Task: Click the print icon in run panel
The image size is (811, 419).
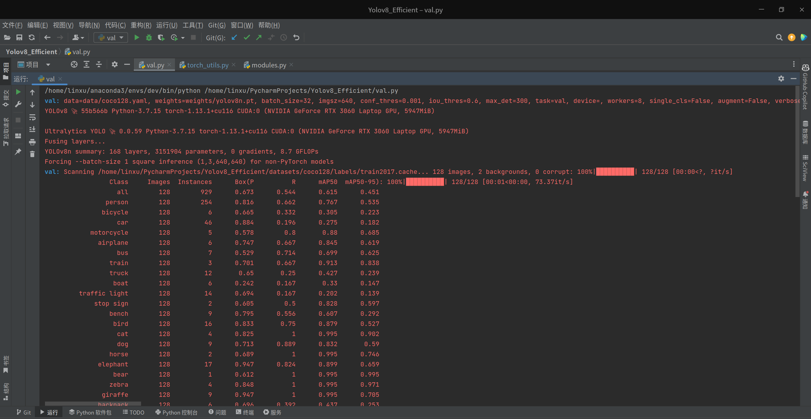Action: point(32,142)
